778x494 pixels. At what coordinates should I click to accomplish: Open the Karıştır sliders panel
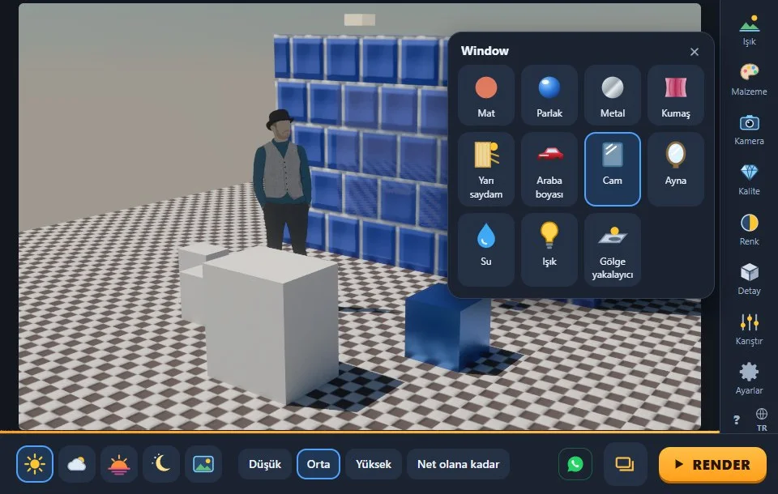tap(749, 330)
